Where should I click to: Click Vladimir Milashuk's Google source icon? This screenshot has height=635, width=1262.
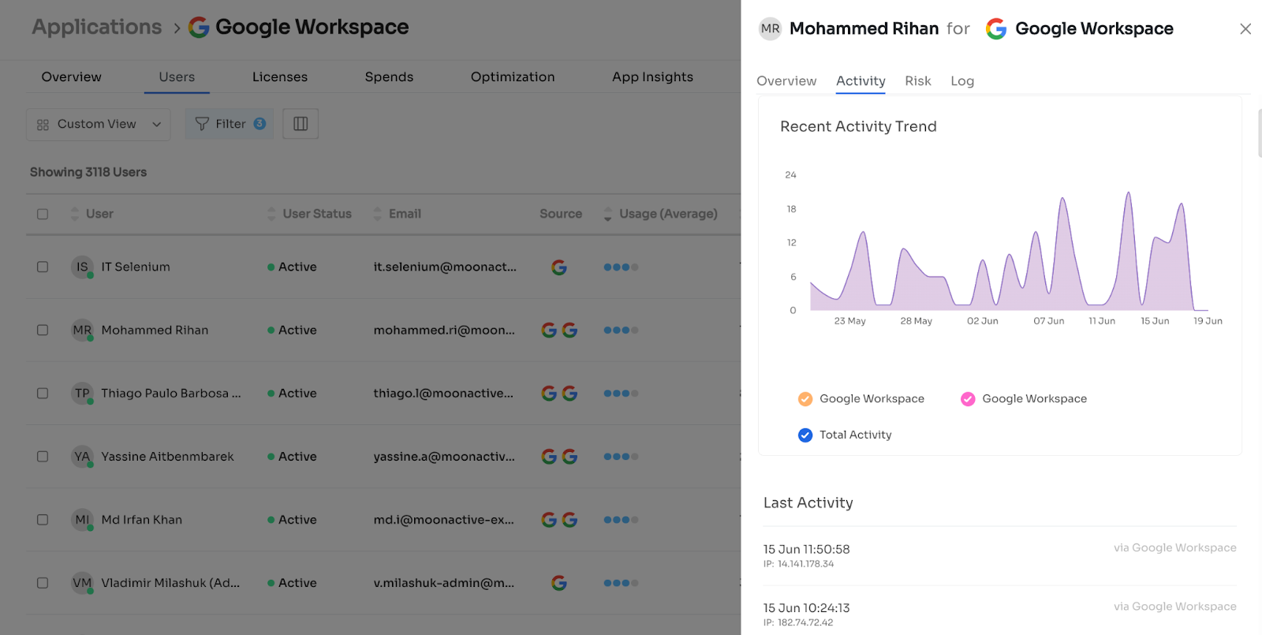(x=559, y=583)
